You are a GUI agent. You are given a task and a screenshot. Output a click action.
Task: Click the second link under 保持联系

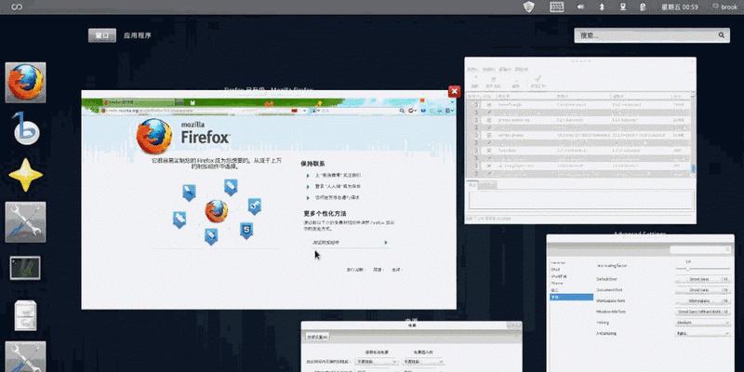pyautogui.click(x=338, y=186)
